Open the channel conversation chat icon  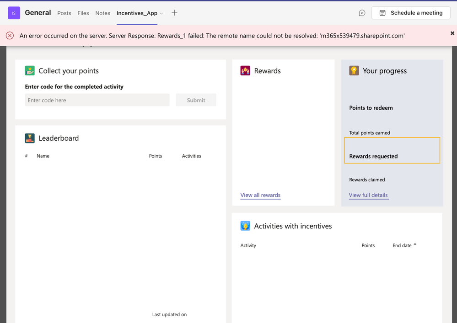tap(362, 13)
